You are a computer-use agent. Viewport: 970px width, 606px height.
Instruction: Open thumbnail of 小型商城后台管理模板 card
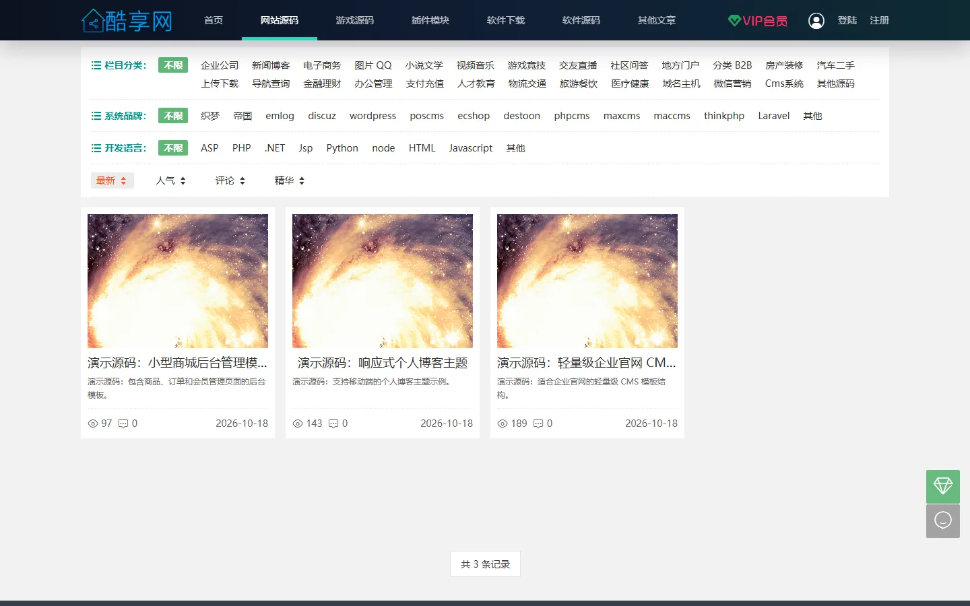point(178,281)
